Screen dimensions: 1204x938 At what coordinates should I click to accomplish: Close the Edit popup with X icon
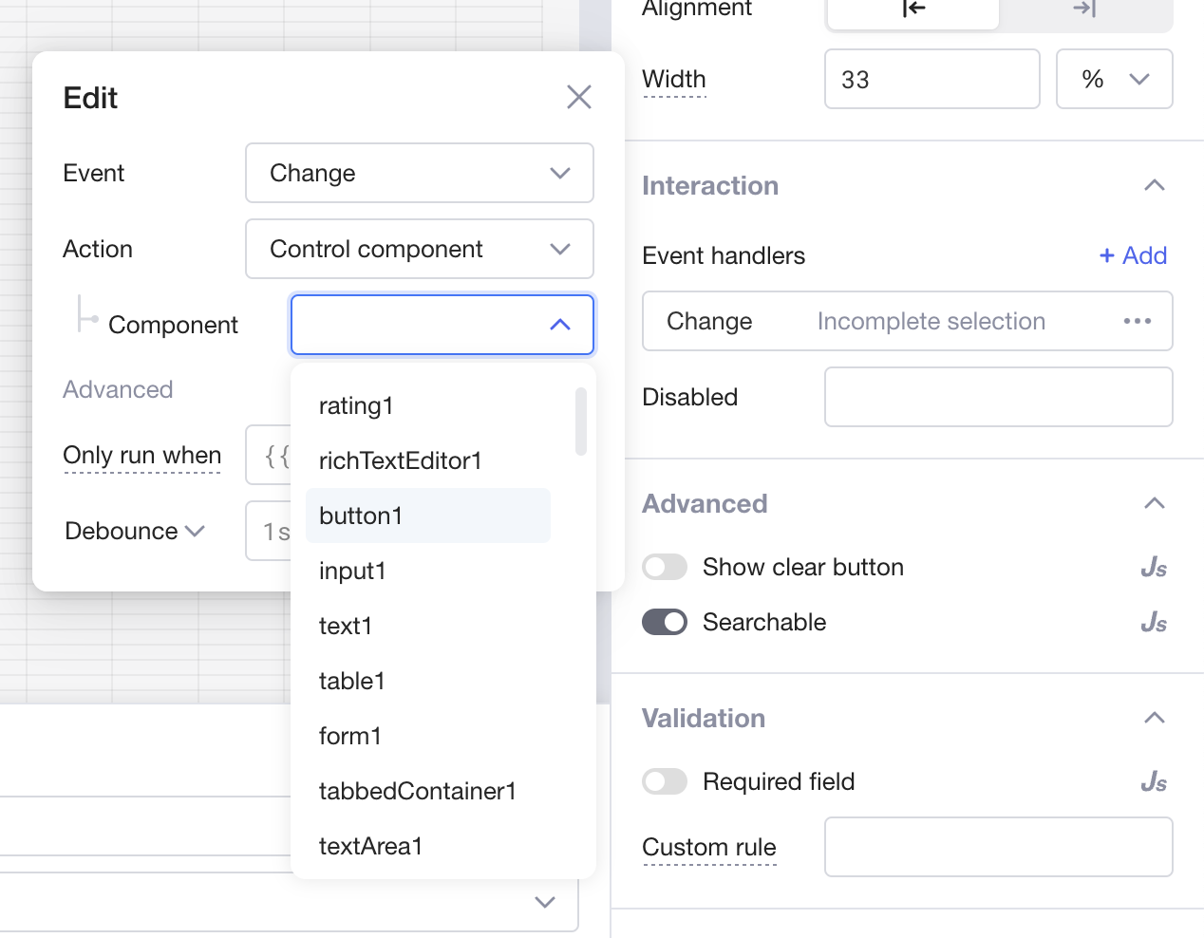[578, 97]
